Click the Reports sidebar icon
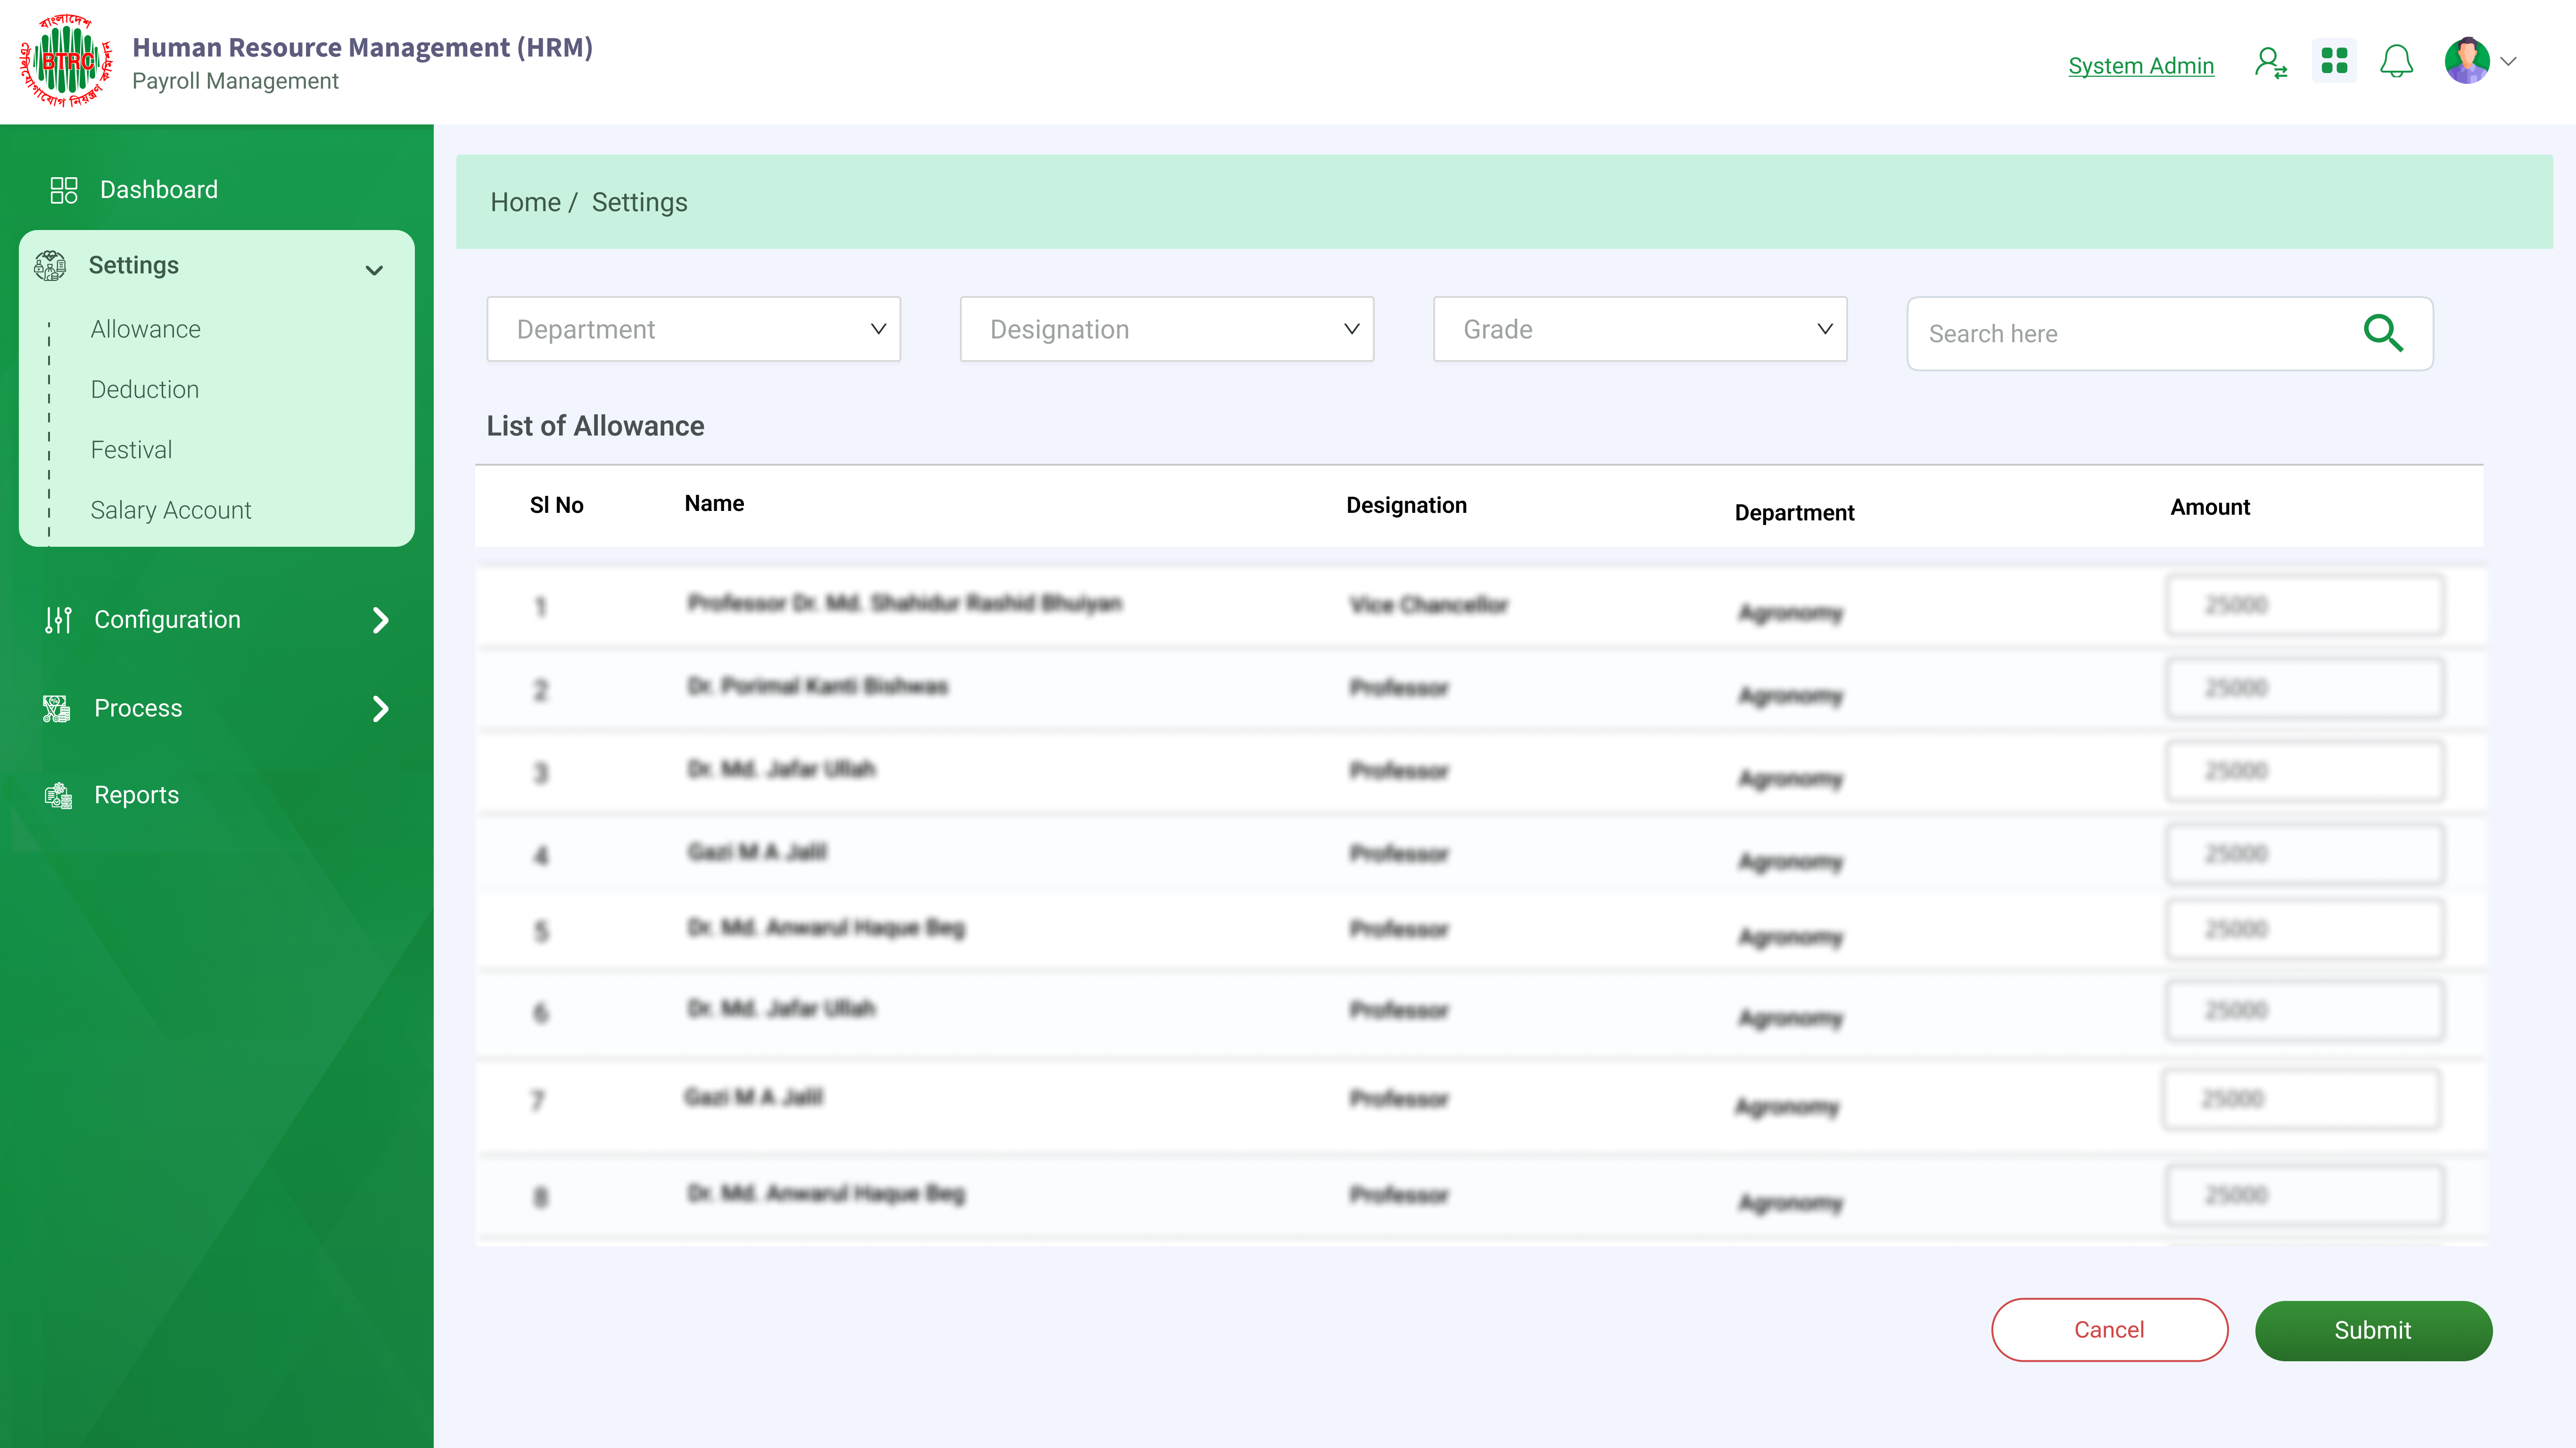 [58, 795]
